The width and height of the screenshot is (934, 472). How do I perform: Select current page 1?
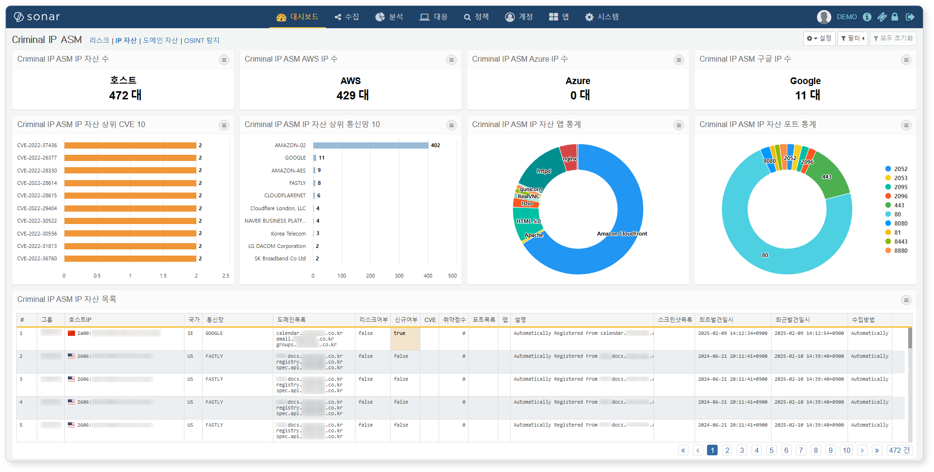coord(712,450)
